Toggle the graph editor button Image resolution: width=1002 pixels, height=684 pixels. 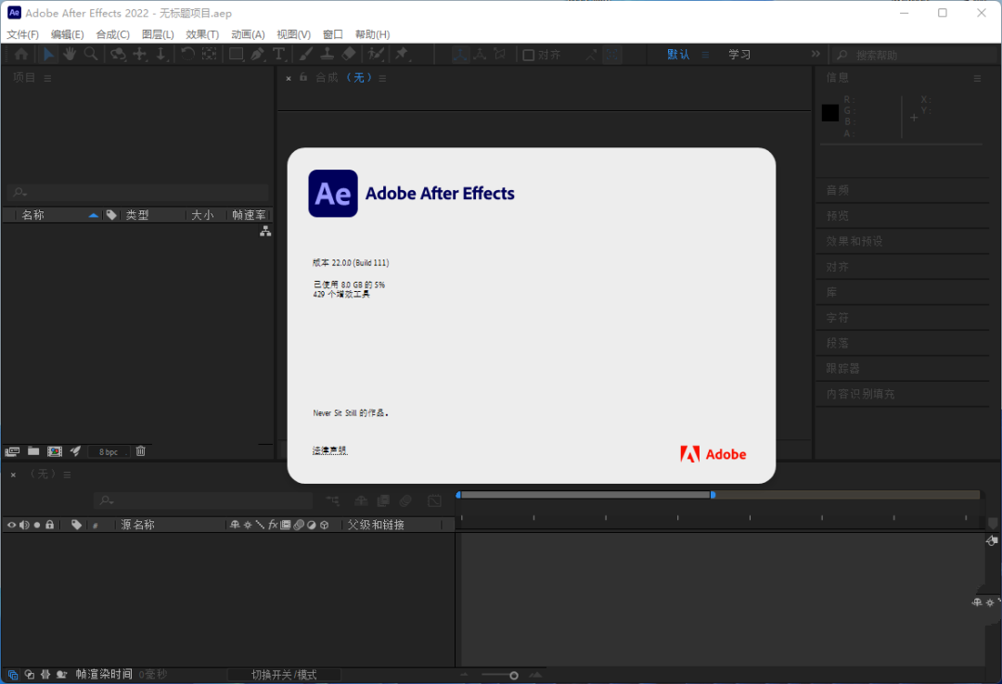coord(434,500)
